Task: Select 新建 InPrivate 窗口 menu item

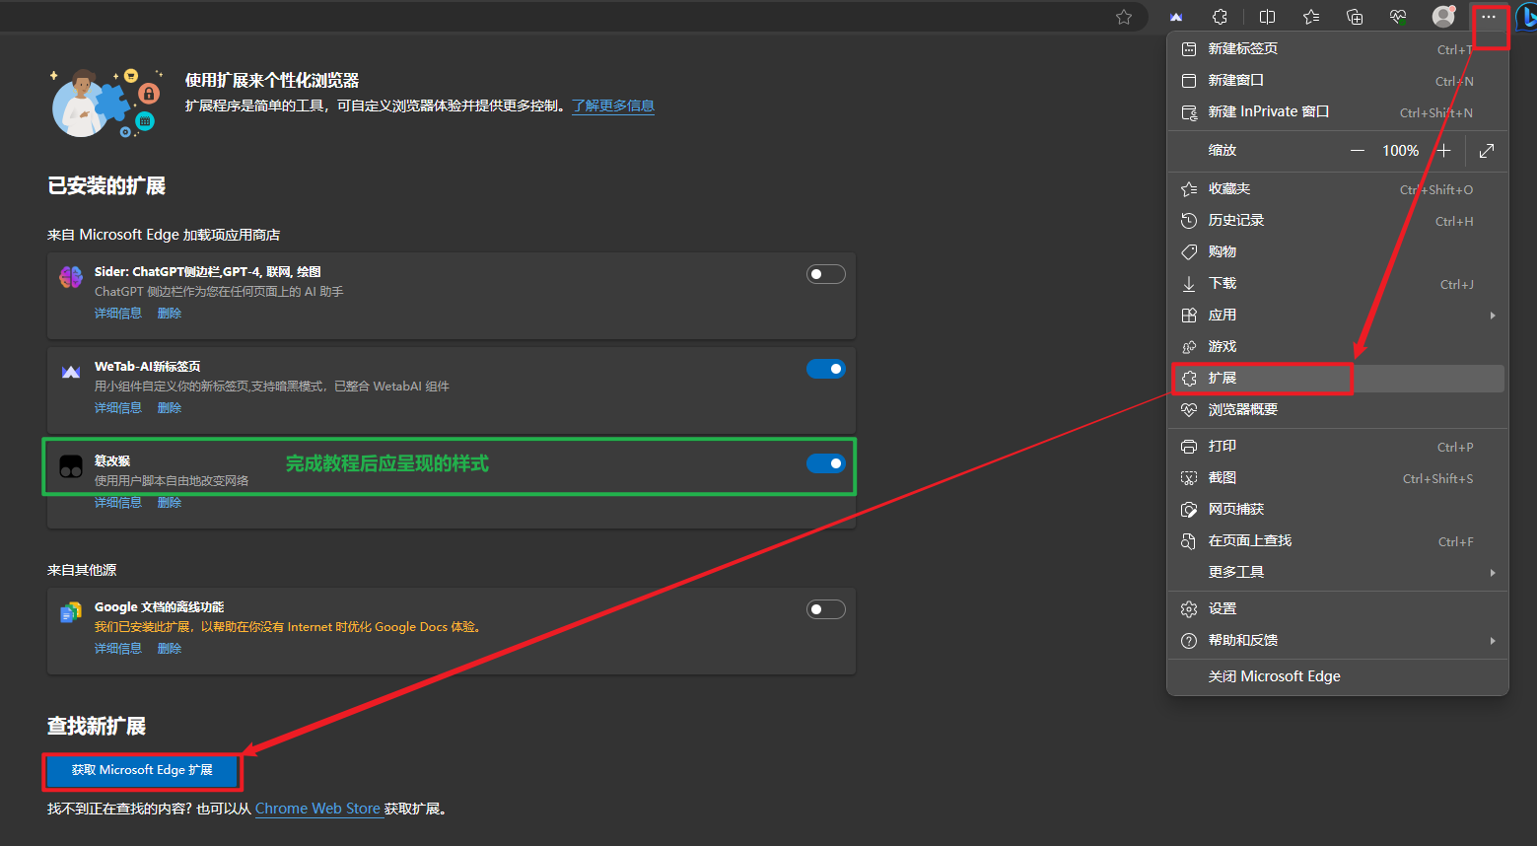Action: (x=1338, y=111)
